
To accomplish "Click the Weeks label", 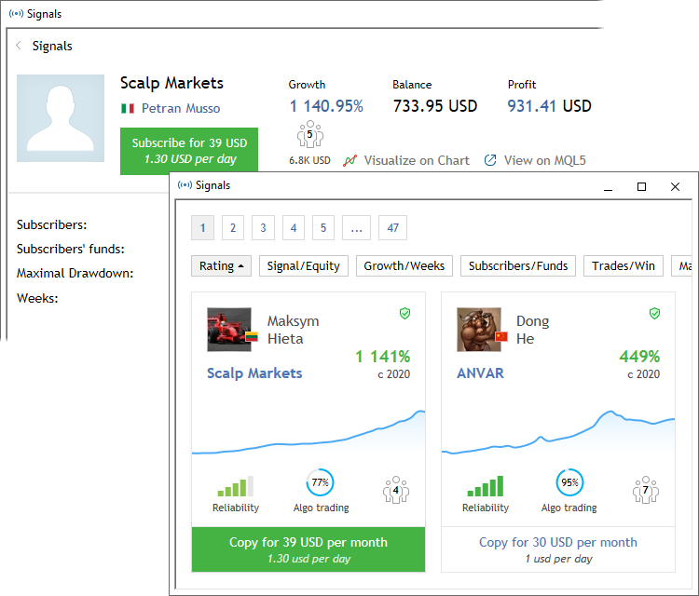I will pos(37,298).
